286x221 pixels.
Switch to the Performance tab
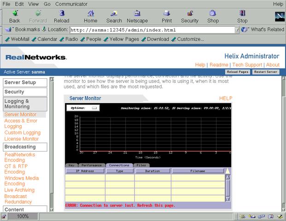point(92,165)
